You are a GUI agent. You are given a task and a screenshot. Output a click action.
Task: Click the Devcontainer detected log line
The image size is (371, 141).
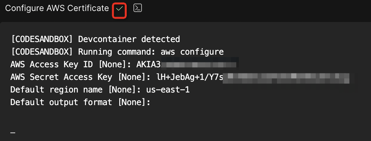click(x=129, y=39)
